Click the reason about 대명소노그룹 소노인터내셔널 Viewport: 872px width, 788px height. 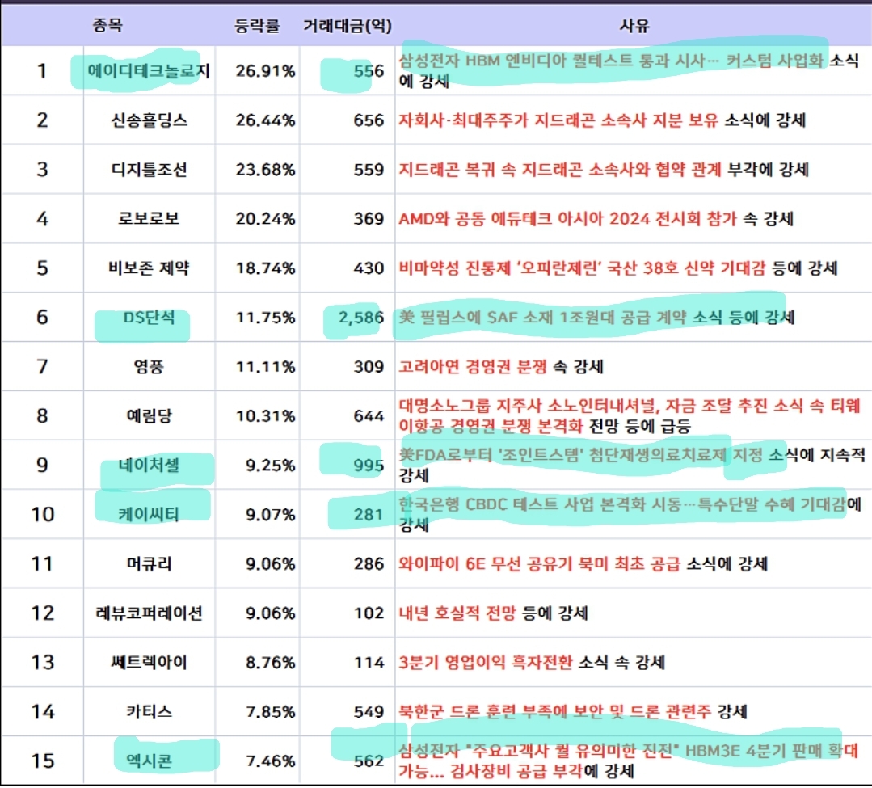point(630,416)
